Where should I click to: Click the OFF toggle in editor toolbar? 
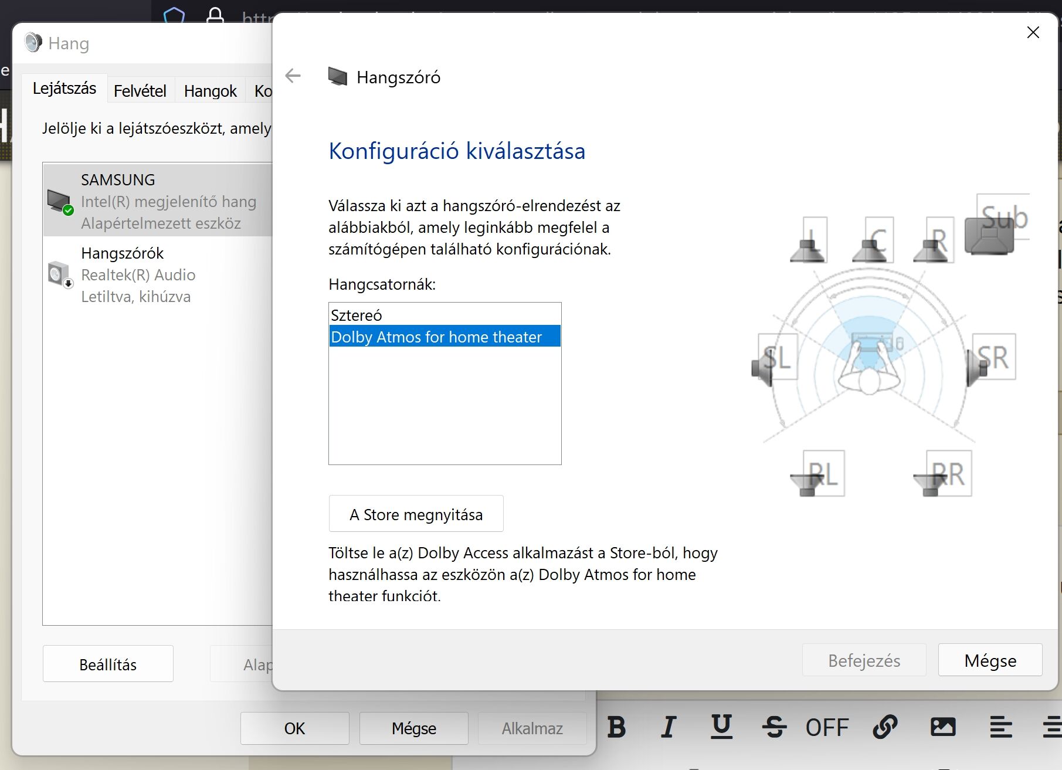pyautogui.click(x=827, y=728)
